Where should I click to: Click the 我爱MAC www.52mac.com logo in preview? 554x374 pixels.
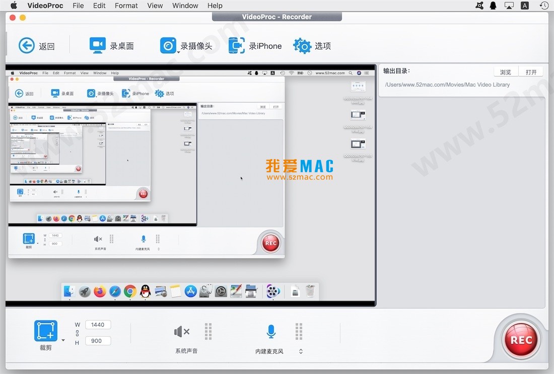(x=300, y=170)
